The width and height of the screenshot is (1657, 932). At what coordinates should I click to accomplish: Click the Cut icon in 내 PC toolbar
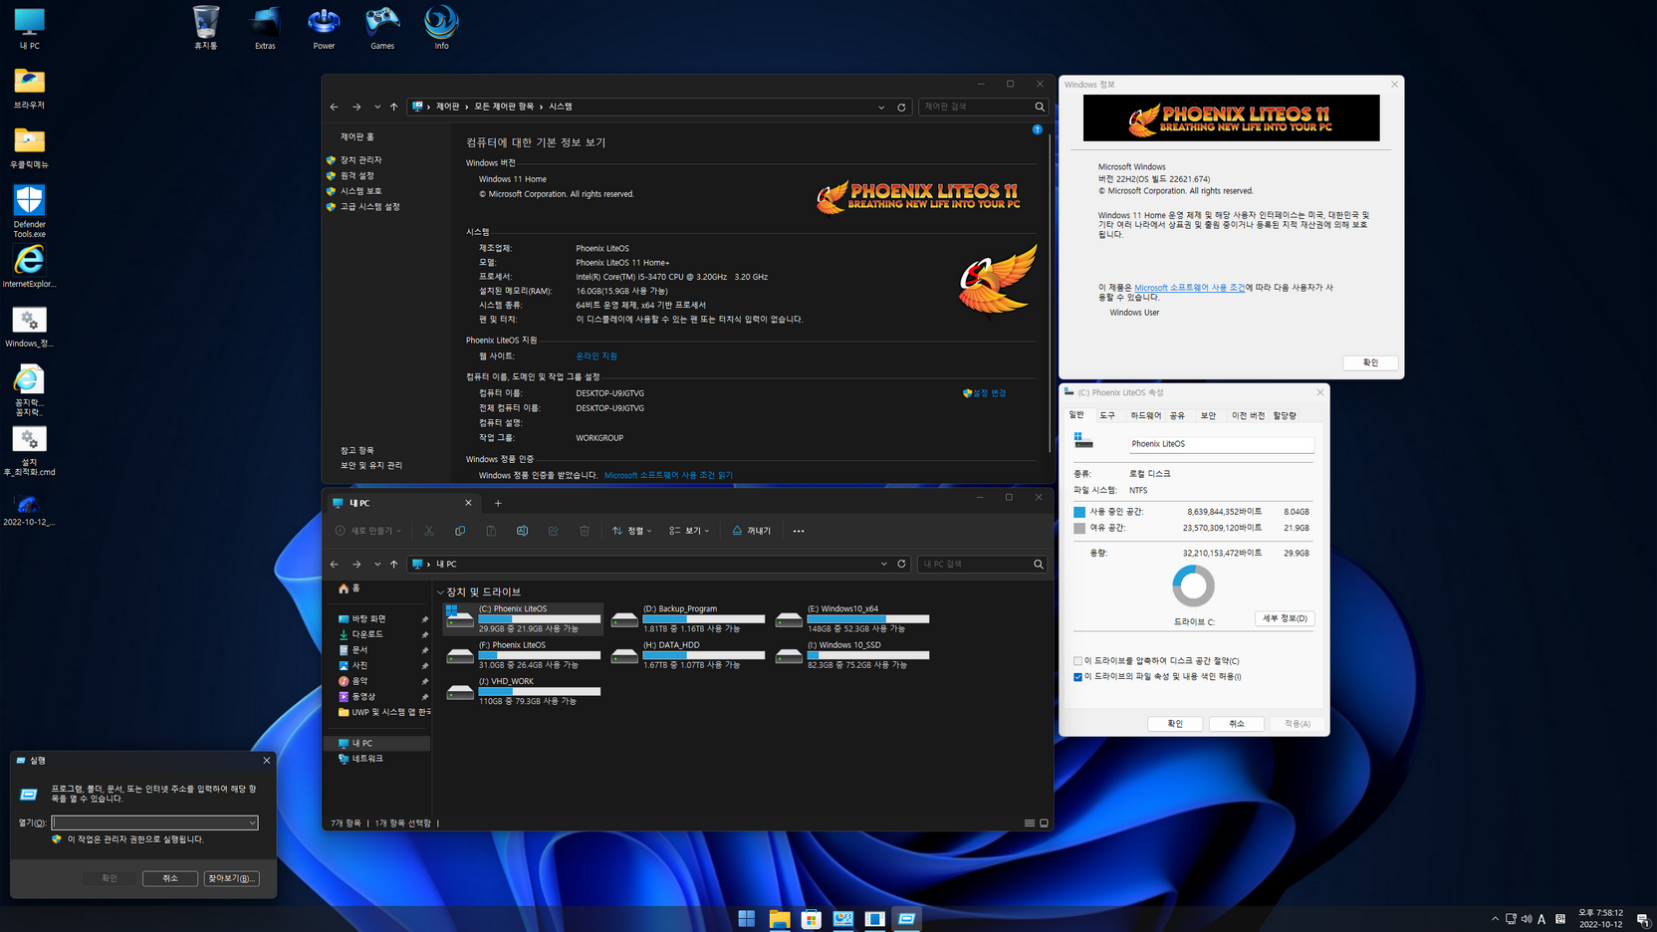428,531
